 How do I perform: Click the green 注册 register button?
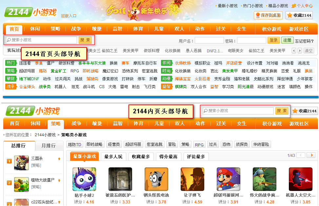point(287,40)
